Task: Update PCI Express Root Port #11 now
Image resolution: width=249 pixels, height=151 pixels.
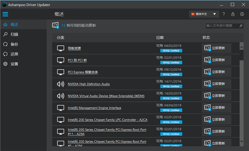Action: coord(217,132)
